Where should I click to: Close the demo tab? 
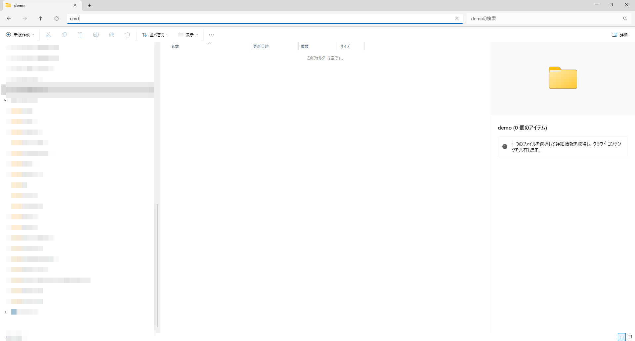pos(75,5)
